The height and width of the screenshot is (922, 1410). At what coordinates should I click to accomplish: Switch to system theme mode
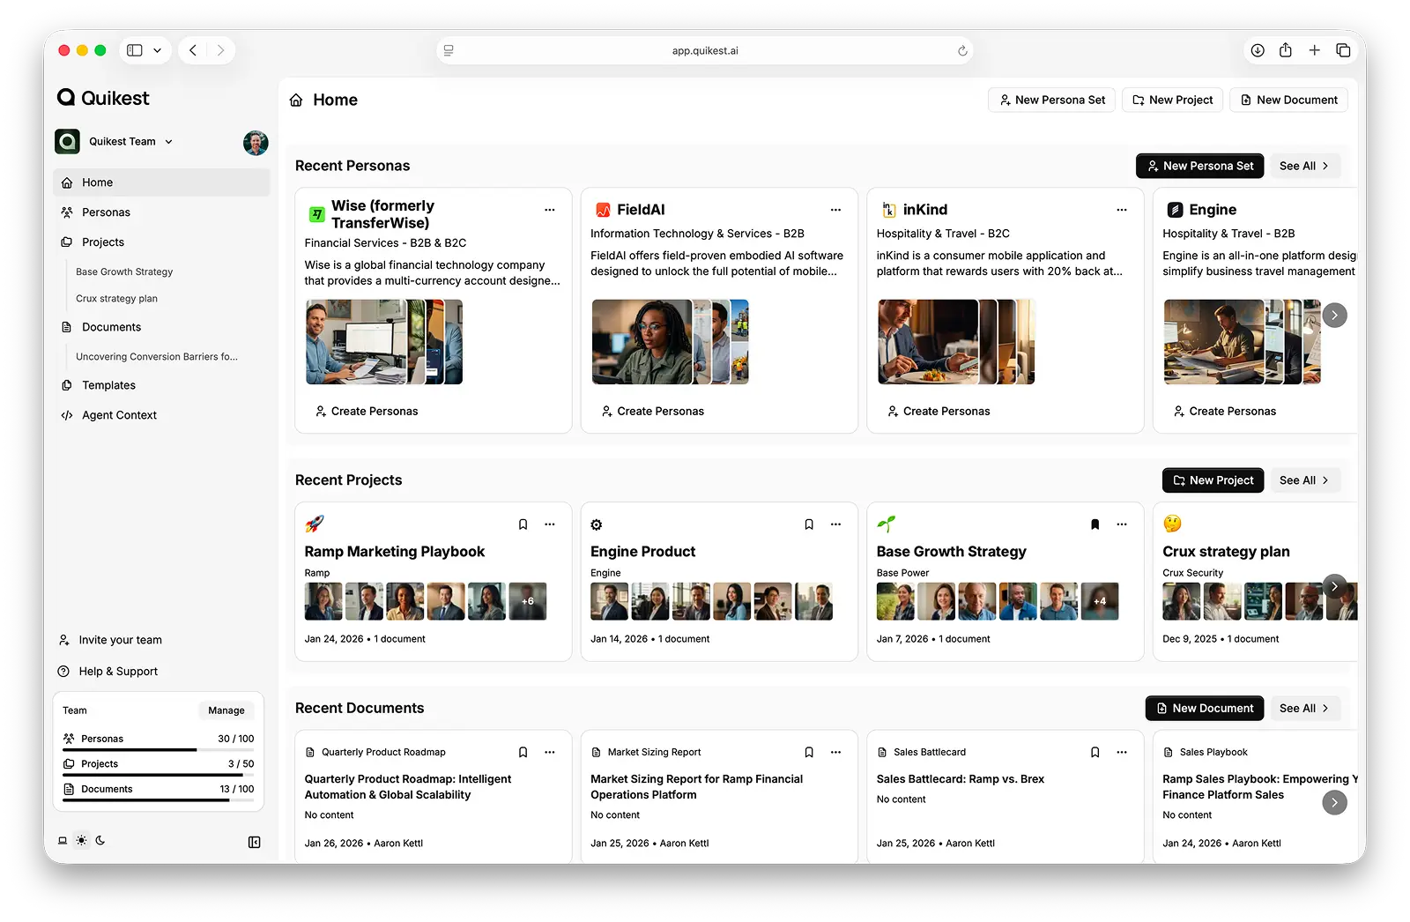pos(63,841)
